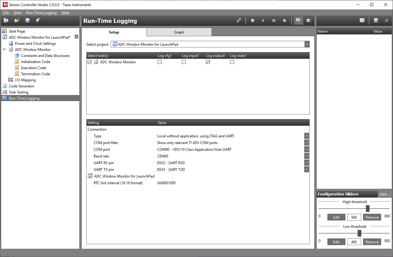Click the Save Project floppy icon
This screenshot has width=393, height=257.
pyautogui.click(x=27, y=20)
